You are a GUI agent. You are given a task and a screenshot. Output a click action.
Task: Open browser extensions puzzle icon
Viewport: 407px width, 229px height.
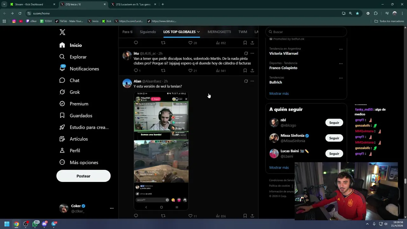tap(376, 13)
